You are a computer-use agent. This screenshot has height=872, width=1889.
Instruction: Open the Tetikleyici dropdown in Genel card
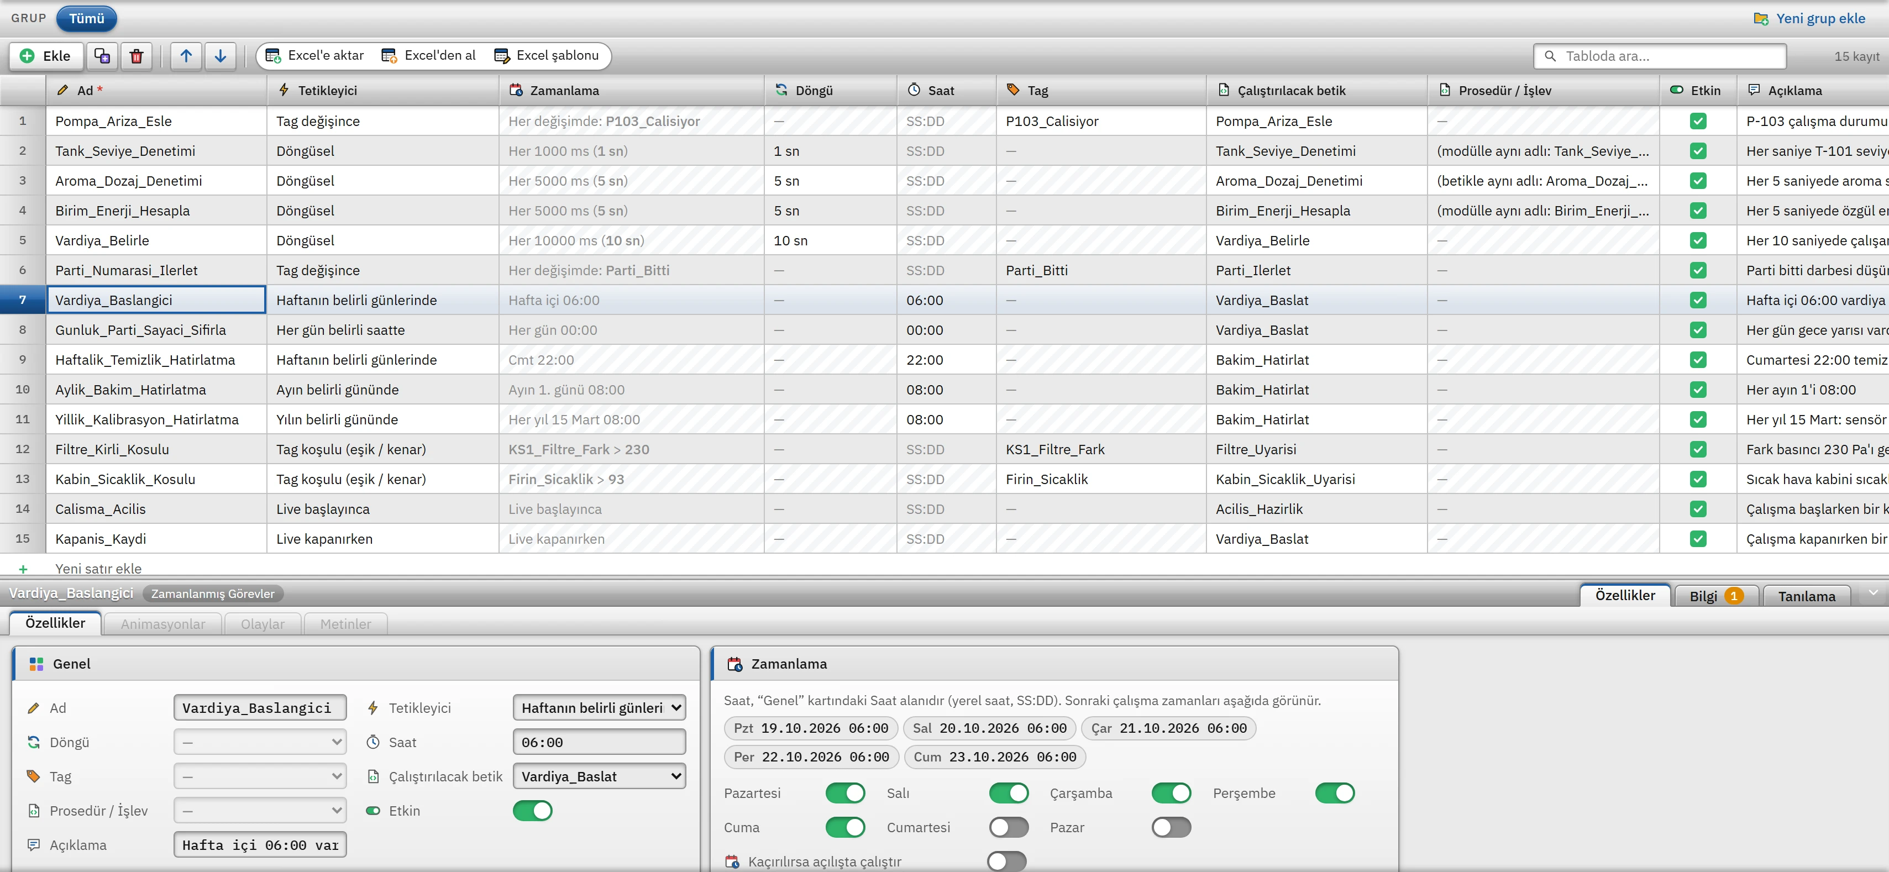click(599, 708)
